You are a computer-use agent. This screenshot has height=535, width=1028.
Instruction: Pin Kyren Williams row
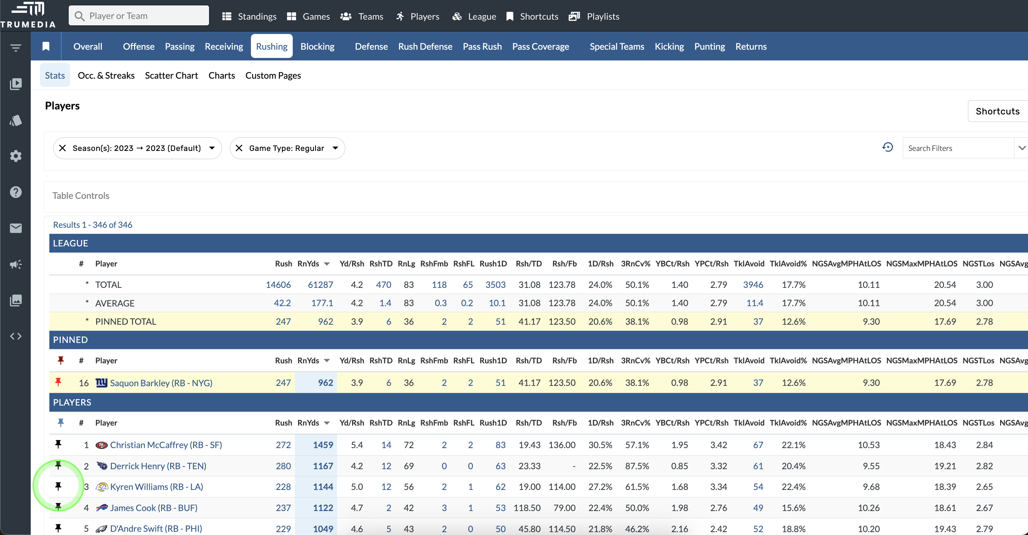(58, 486)
